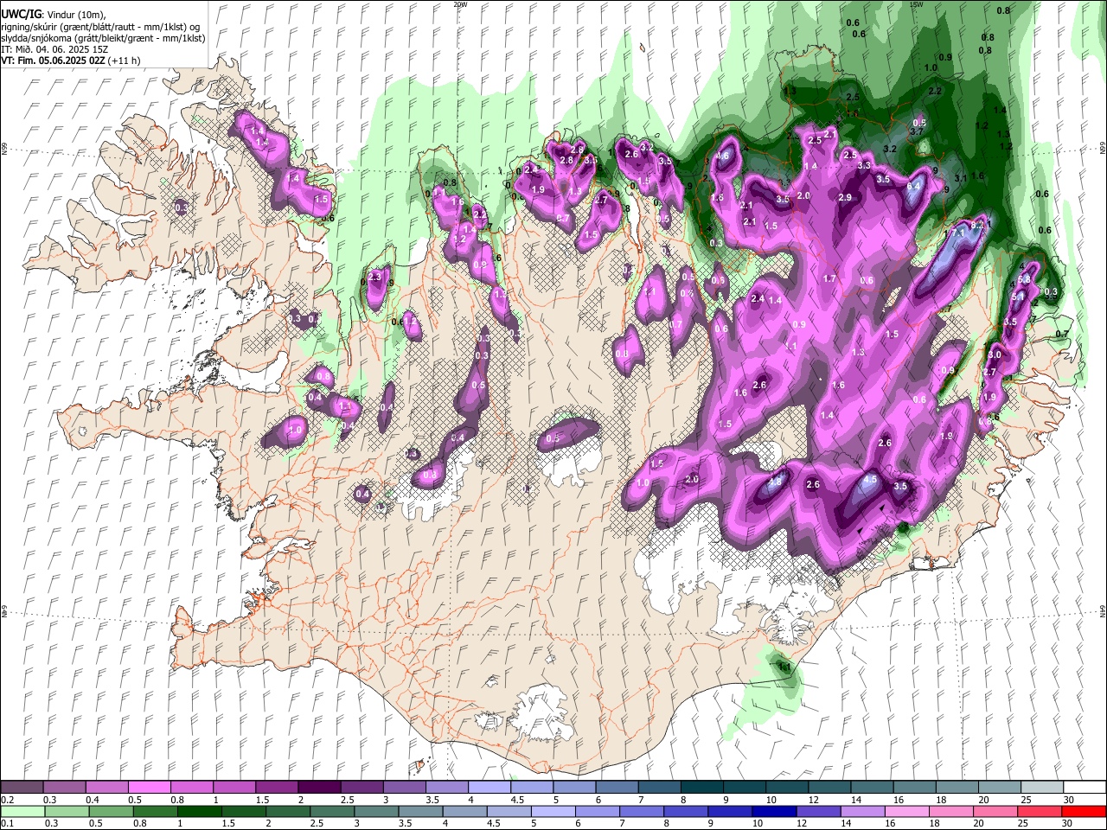Select the royal blue 9–10 rain legend swatch

730,812
